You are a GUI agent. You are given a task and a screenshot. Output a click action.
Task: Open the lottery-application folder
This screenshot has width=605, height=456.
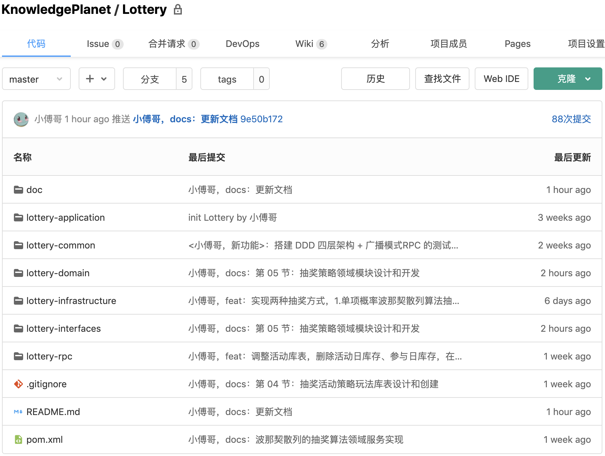pyautogui.click(x=65, y=217)
